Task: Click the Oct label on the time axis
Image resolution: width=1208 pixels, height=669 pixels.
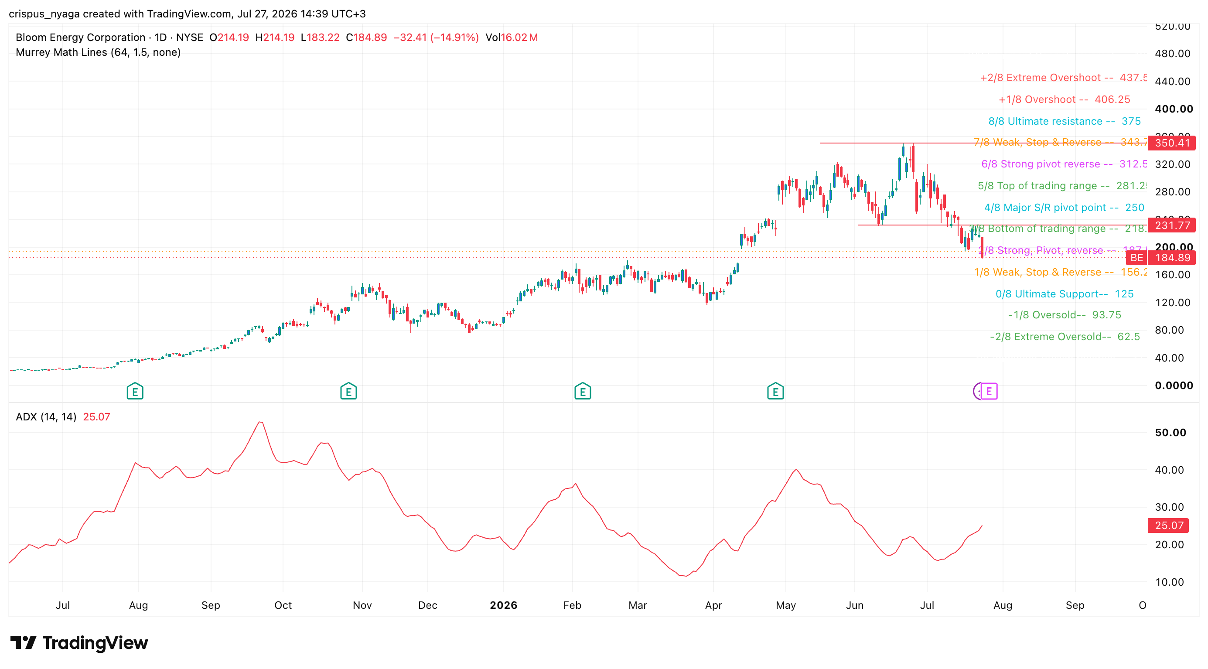Action: pyautogui.click(x=283, y=605)
